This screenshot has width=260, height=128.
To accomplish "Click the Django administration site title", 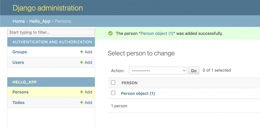I will tap(48, 8).
